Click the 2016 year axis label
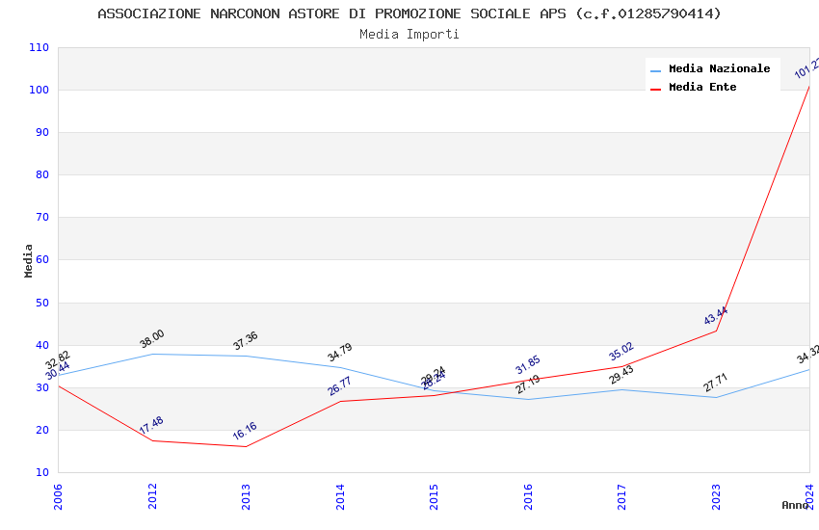The width and height of the screenshot is (819, 530). pyautogui.click(x=528, y=496)
